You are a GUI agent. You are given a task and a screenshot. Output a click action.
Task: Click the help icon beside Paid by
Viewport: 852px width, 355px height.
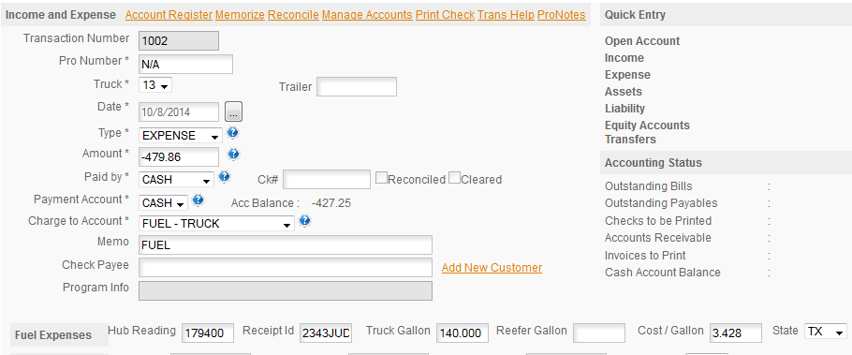click(224, 177)
